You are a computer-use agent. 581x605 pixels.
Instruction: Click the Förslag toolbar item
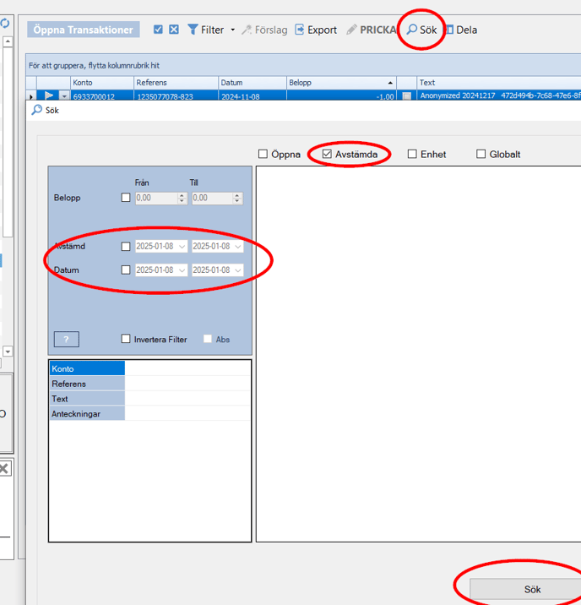pyautogui.click(x=264, y=30)
